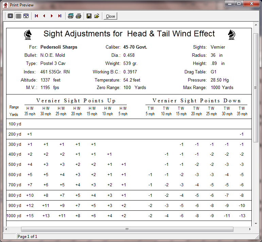Save the report to disk
Screen dimensions: 262x242
coord(89,16)
